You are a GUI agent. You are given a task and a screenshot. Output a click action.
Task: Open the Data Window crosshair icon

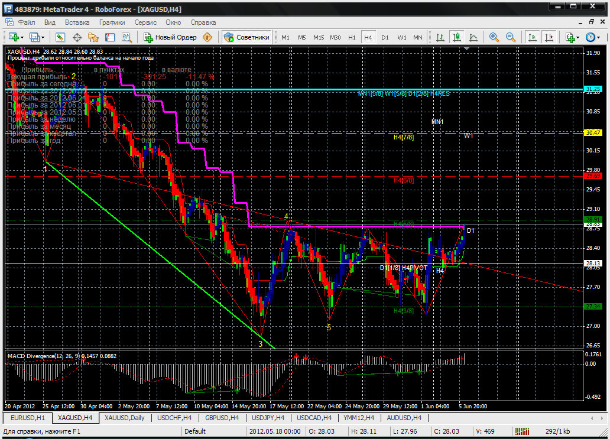click(x=77, y=37)
